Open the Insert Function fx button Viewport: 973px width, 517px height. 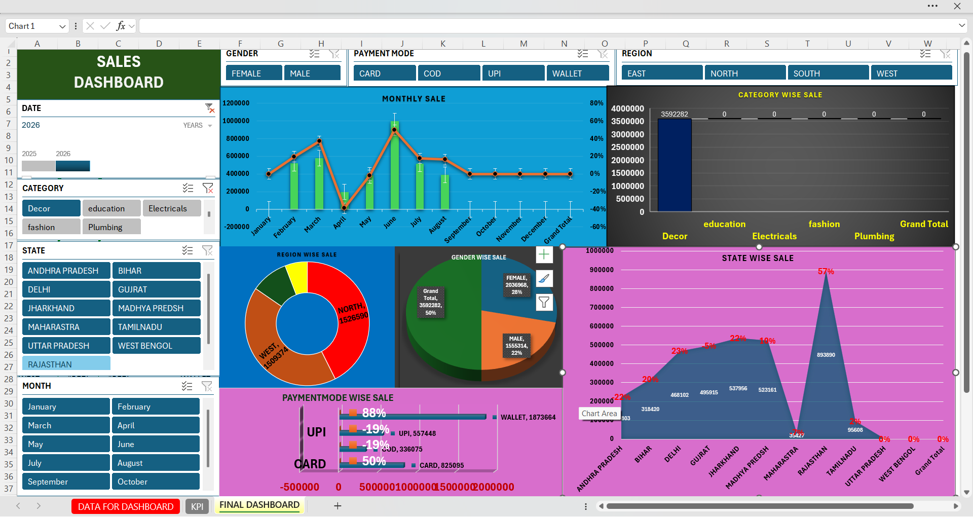click(121, 26)
